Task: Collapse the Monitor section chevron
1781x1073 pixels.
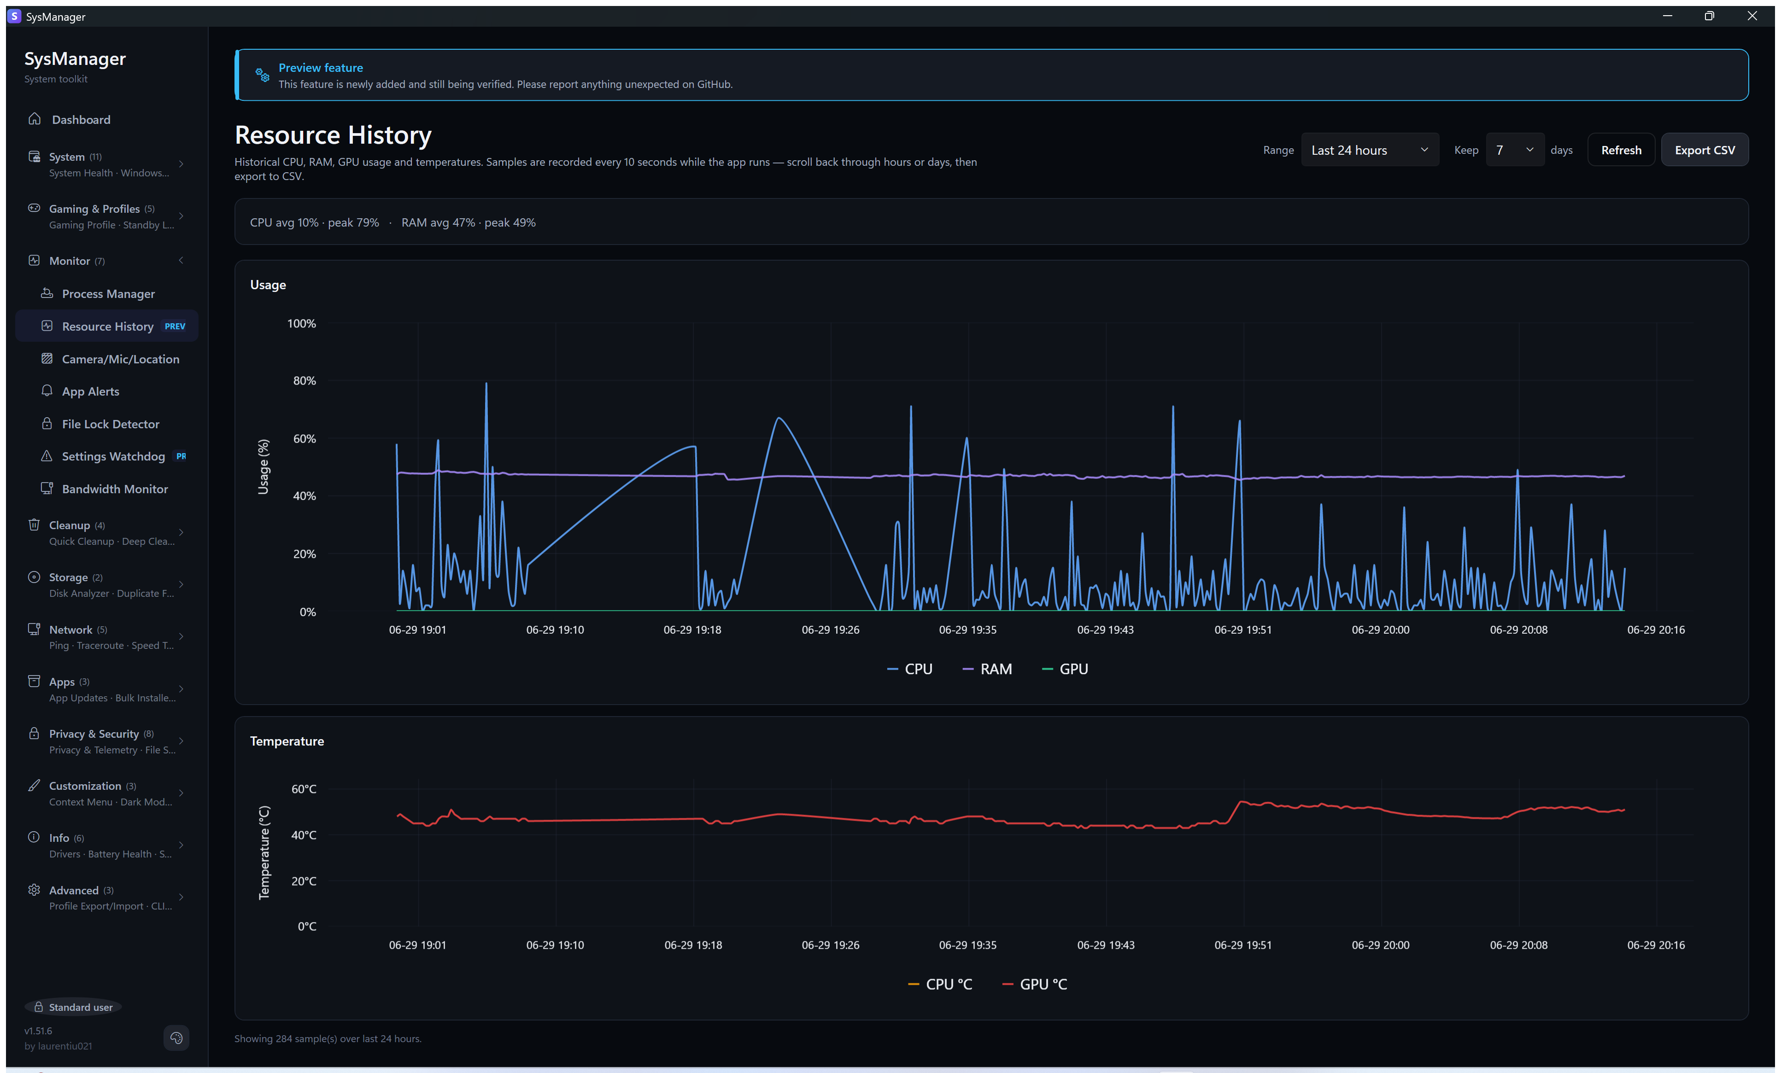Action: (181, 260)
